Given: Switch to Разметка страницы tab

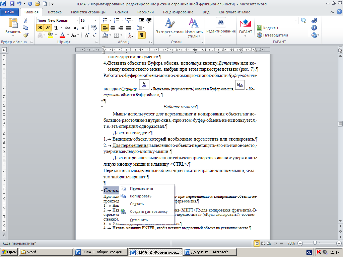Looking at the screenshot, I should click(88, 12).
